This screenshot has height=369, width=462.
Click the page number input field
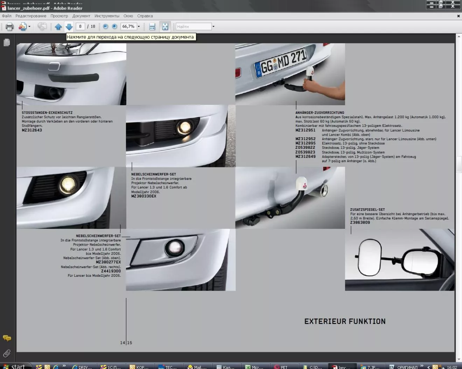click(x=80, y=27)
